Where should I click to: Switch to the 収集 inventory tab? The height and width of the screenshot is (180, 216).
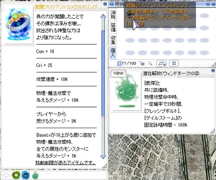tap(113, 40)
